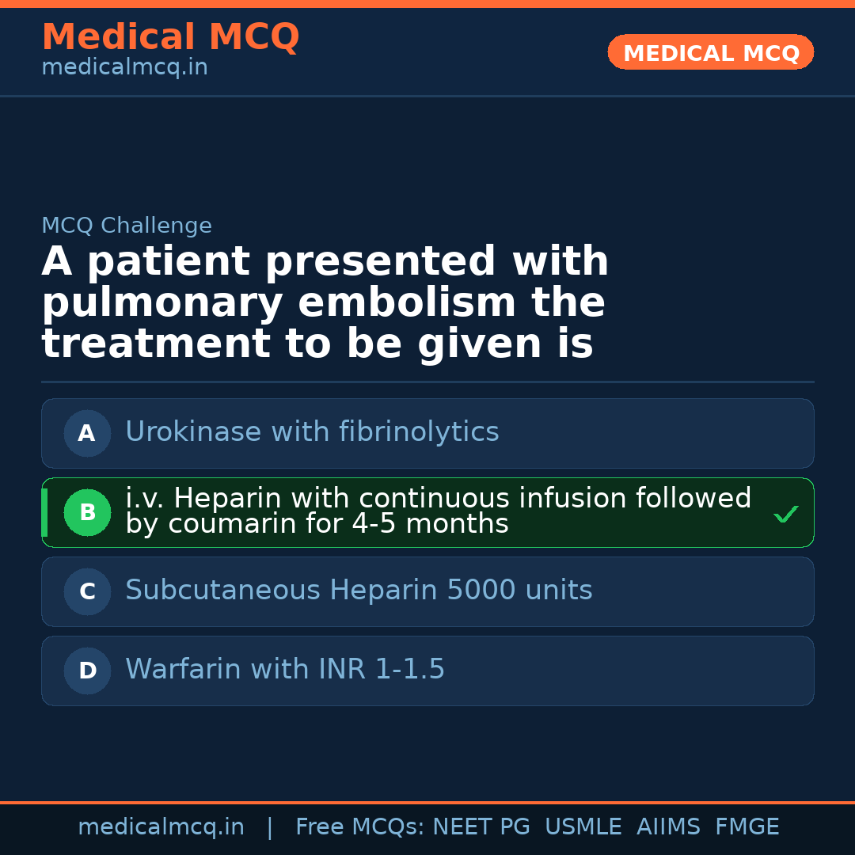
Task: Click the D option letter circle
Action: coord(87,671)
